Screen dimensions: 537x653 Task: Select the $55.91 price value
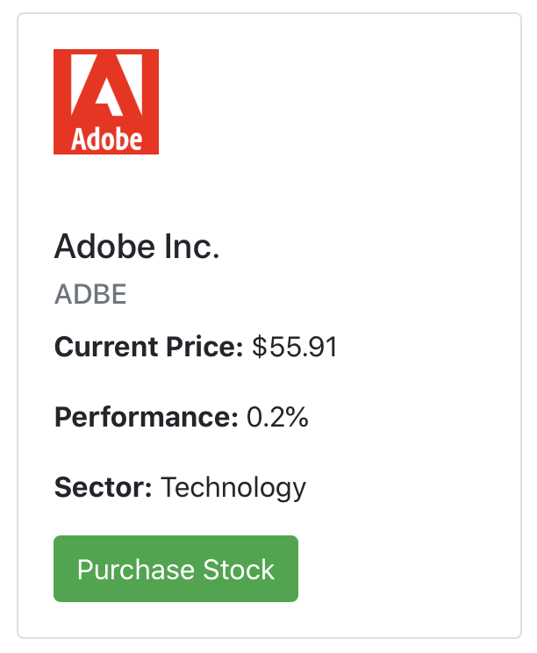(294, 347)
